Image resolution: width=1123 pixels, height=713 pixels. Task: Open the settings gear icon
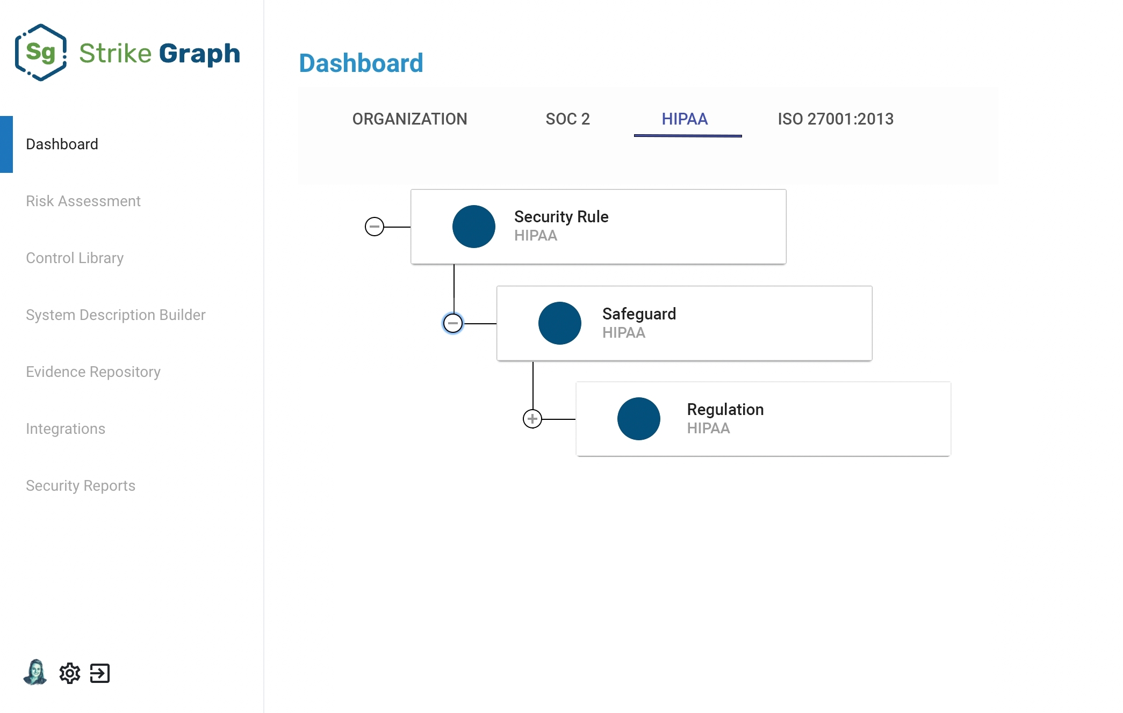coord(70,673)
